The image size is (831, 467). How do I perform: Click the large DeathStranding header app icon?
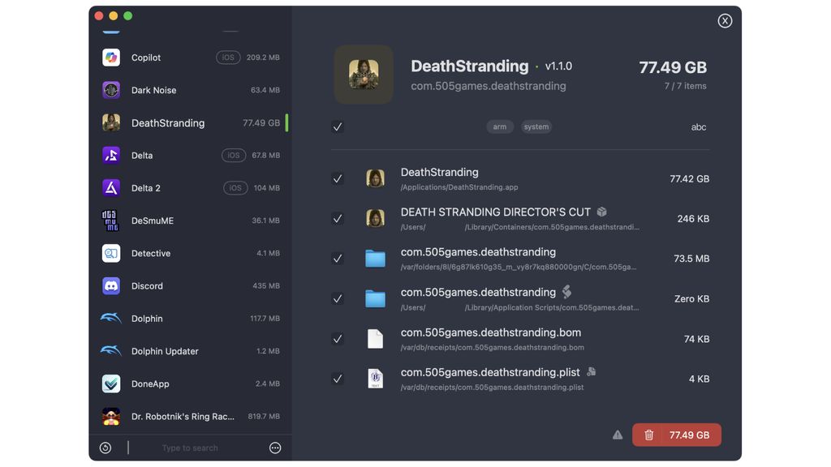[x=364, y=74]
